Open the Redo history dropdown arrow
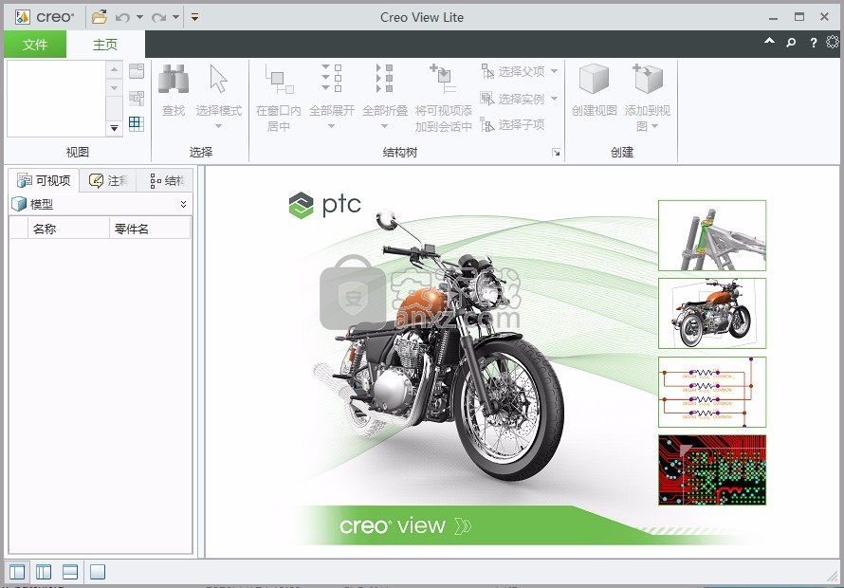The width and height of the screenshot is (844, 588). tap(175, 17)
